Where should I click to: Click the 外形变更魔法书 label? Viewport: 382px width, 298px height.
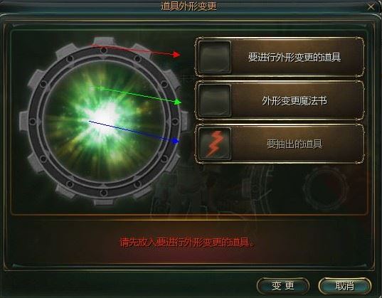coord(295,100)
